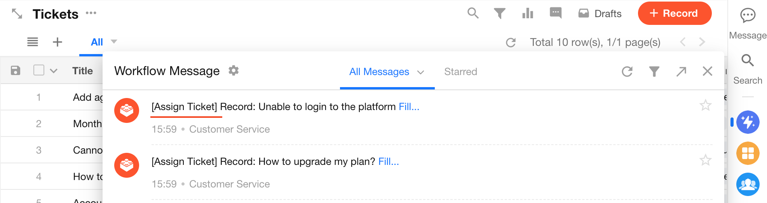Viewport: 767px width, 203px height.
Task: Expand the All Messages dropdown
Action: tap(420, 72)
